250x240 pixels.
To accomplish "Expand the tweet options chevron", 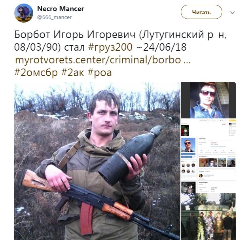I will point(233,13).
